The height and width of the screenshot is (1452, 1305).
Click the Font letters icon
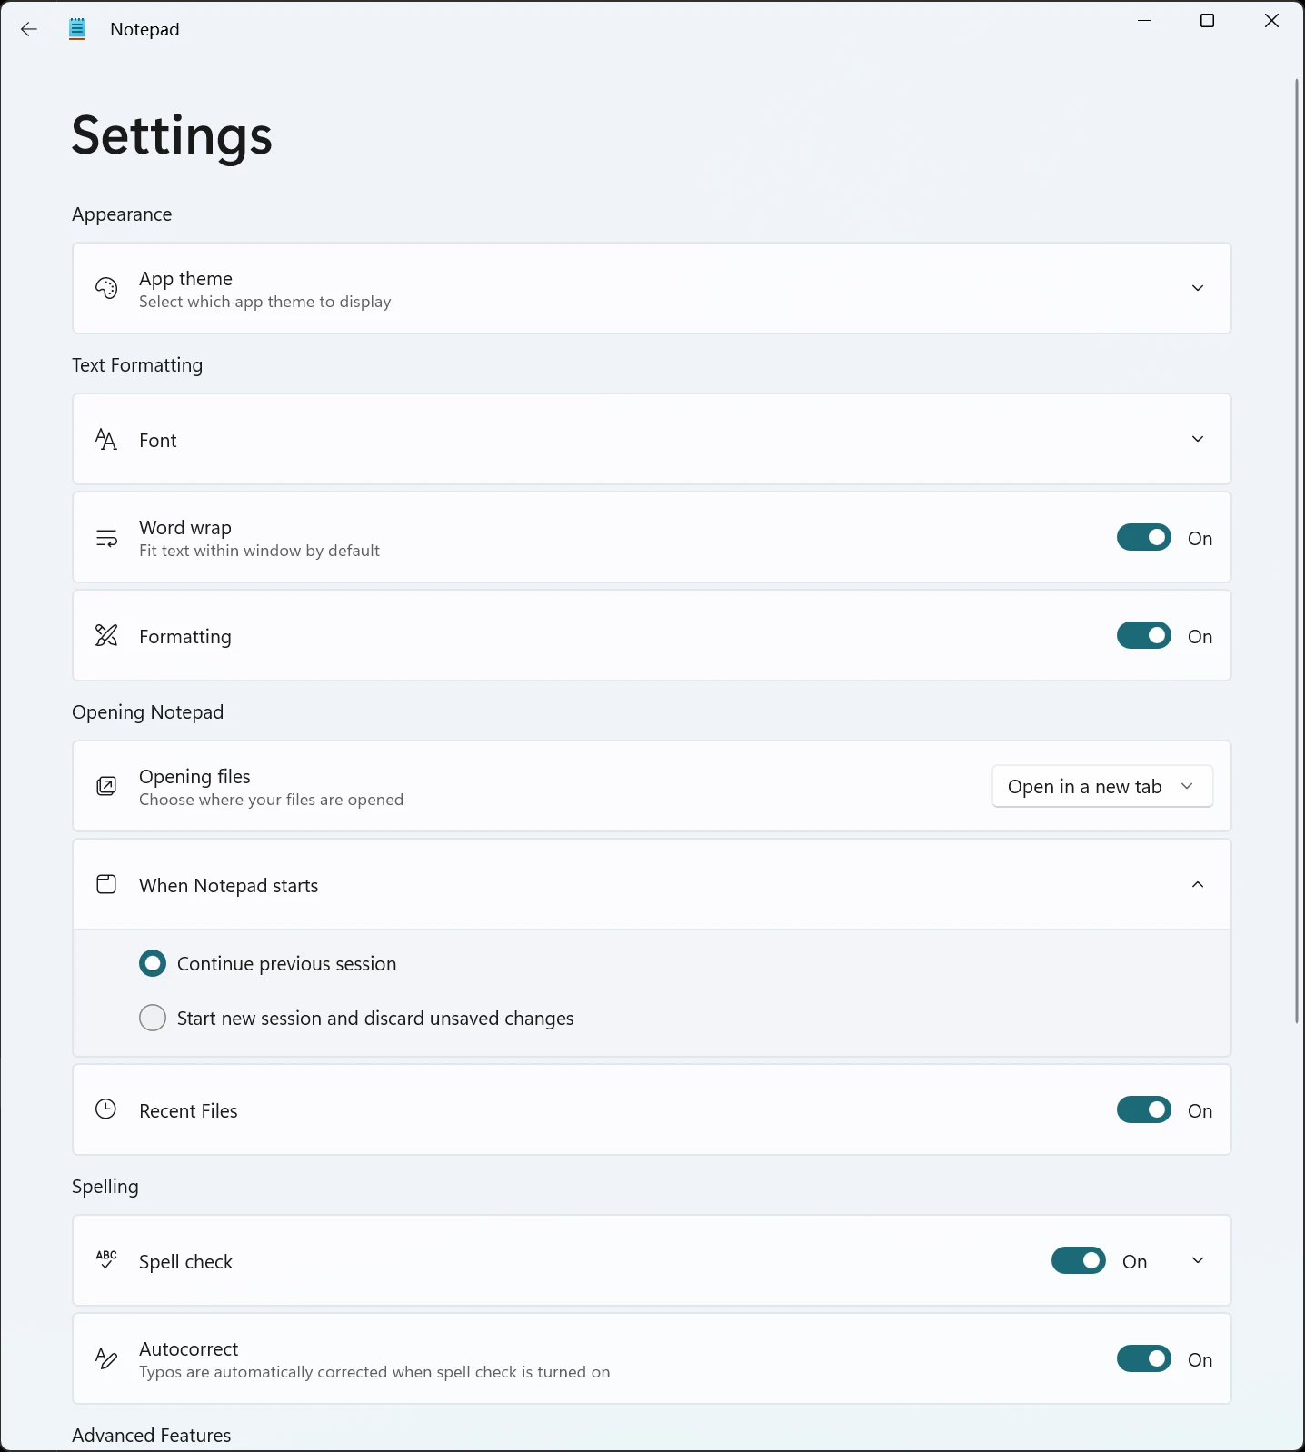tap(106, 440)
